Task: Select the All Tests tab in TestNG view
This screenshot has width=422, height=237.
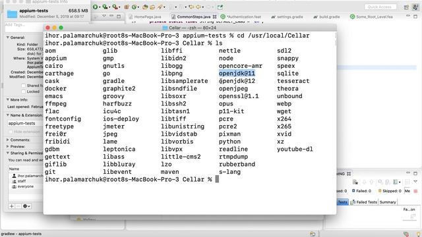Action: [342, 202]
